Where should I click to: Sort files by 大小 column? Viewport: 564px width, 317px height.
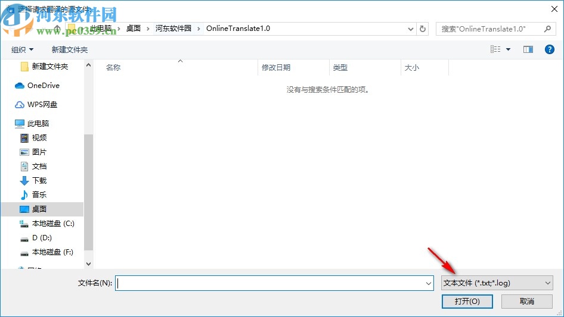412,67
